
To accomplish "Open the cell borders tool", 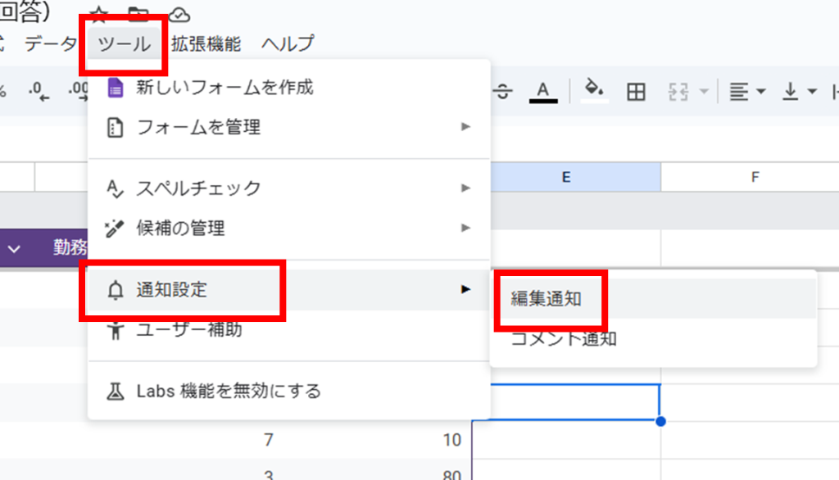I will tap(636, 92).
